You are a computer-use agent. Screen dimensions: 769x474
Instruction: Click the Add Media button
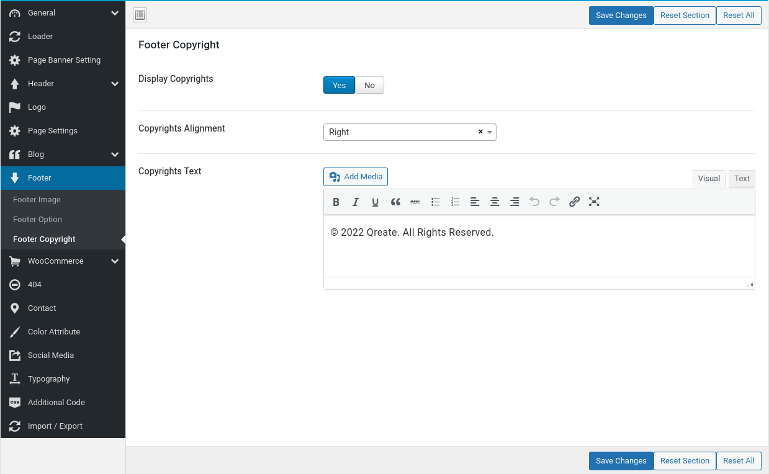click(356, 177)
